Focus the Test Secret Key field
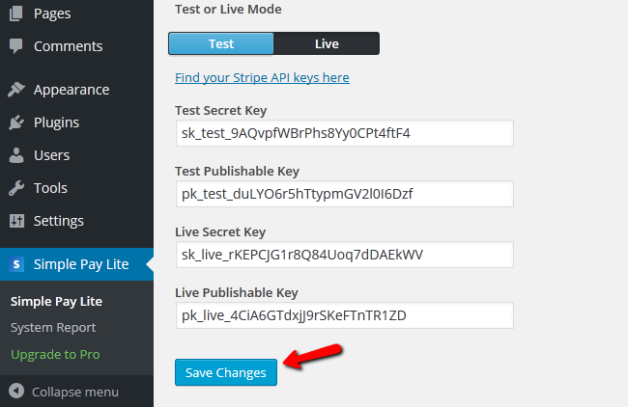Viewport: 628px width, 407px height. pyautogui.click(x=344, y=133)
